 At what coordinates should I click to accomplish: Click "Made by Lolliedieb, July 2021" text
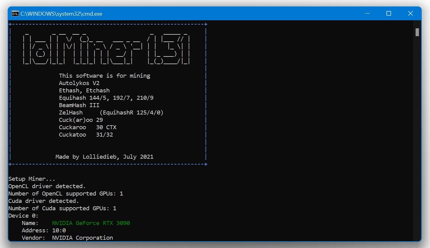pos(104,157)
